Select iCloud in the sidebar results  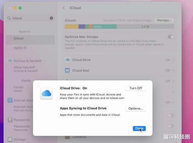[30, 40]
